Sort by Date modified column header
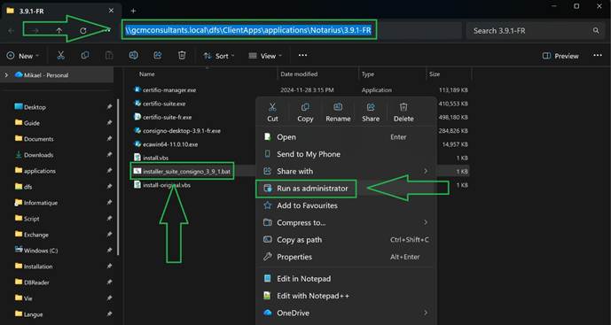Screen dimensions: 611x325 pos(299,74)
